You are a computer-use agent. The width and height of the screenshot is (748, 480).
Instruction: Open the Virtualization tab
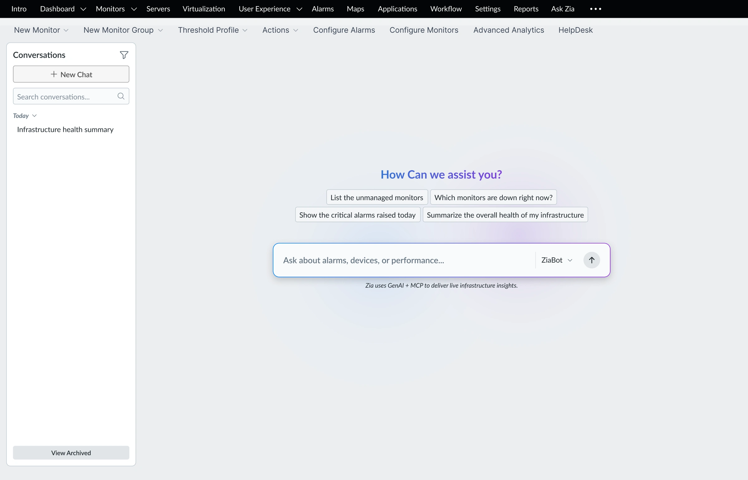point(204,9)
